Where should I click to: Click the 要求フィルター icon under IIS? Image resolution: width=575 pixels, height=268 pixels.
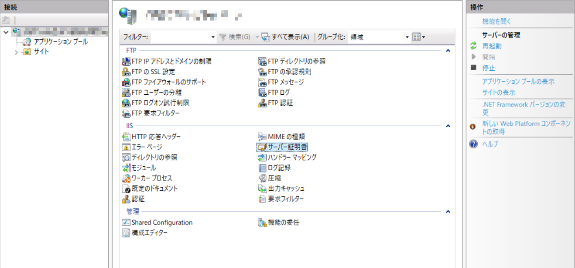point(262,199)
